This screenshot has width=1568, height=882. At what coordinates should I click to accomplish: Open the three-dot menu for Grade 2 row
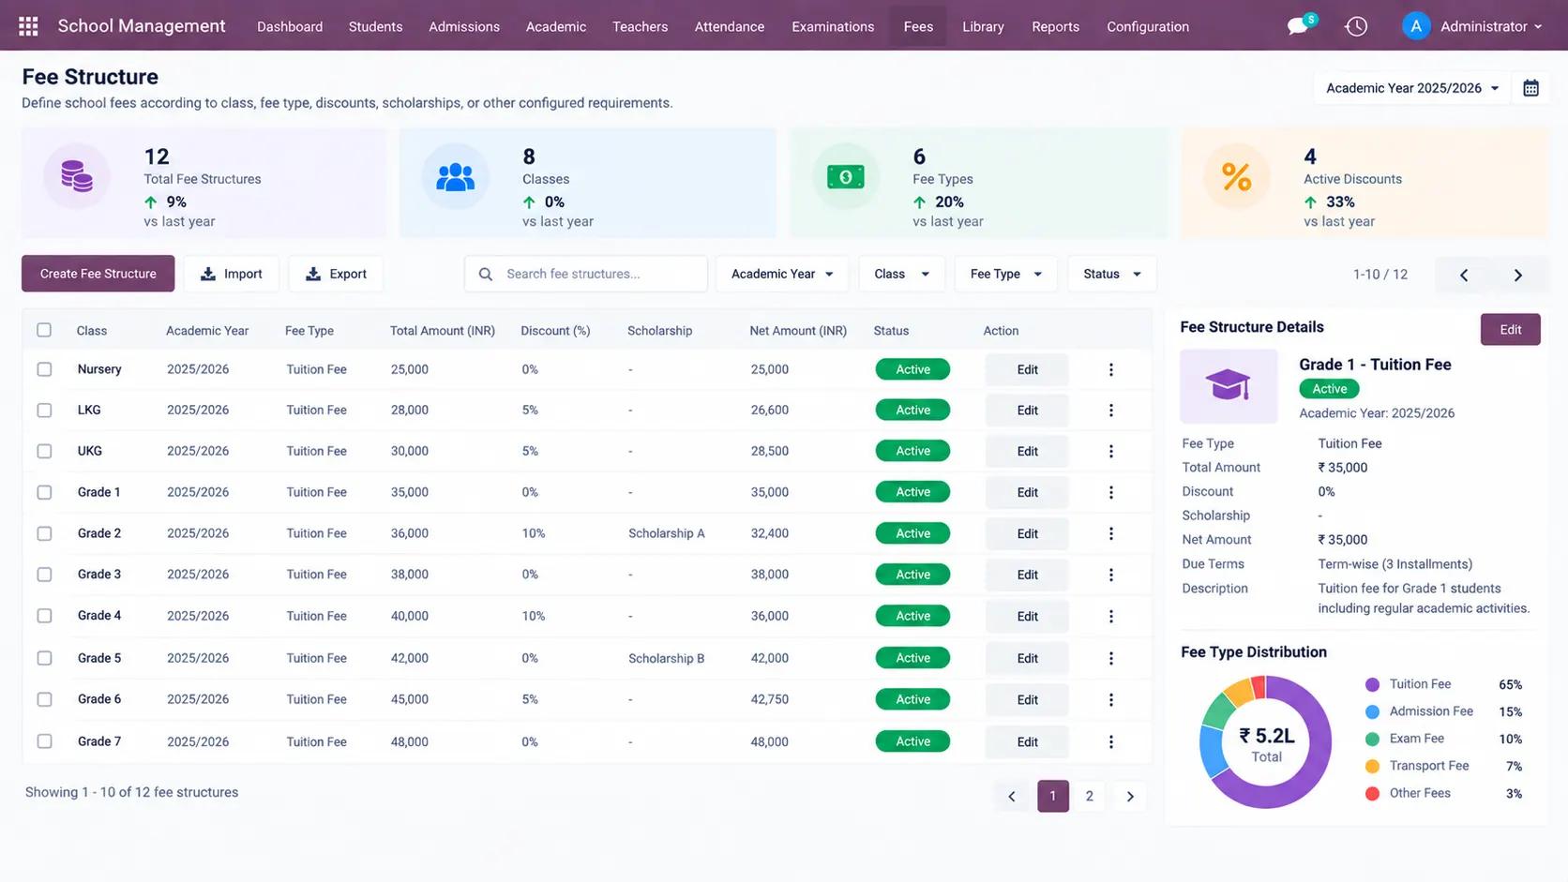[1111, 533]
